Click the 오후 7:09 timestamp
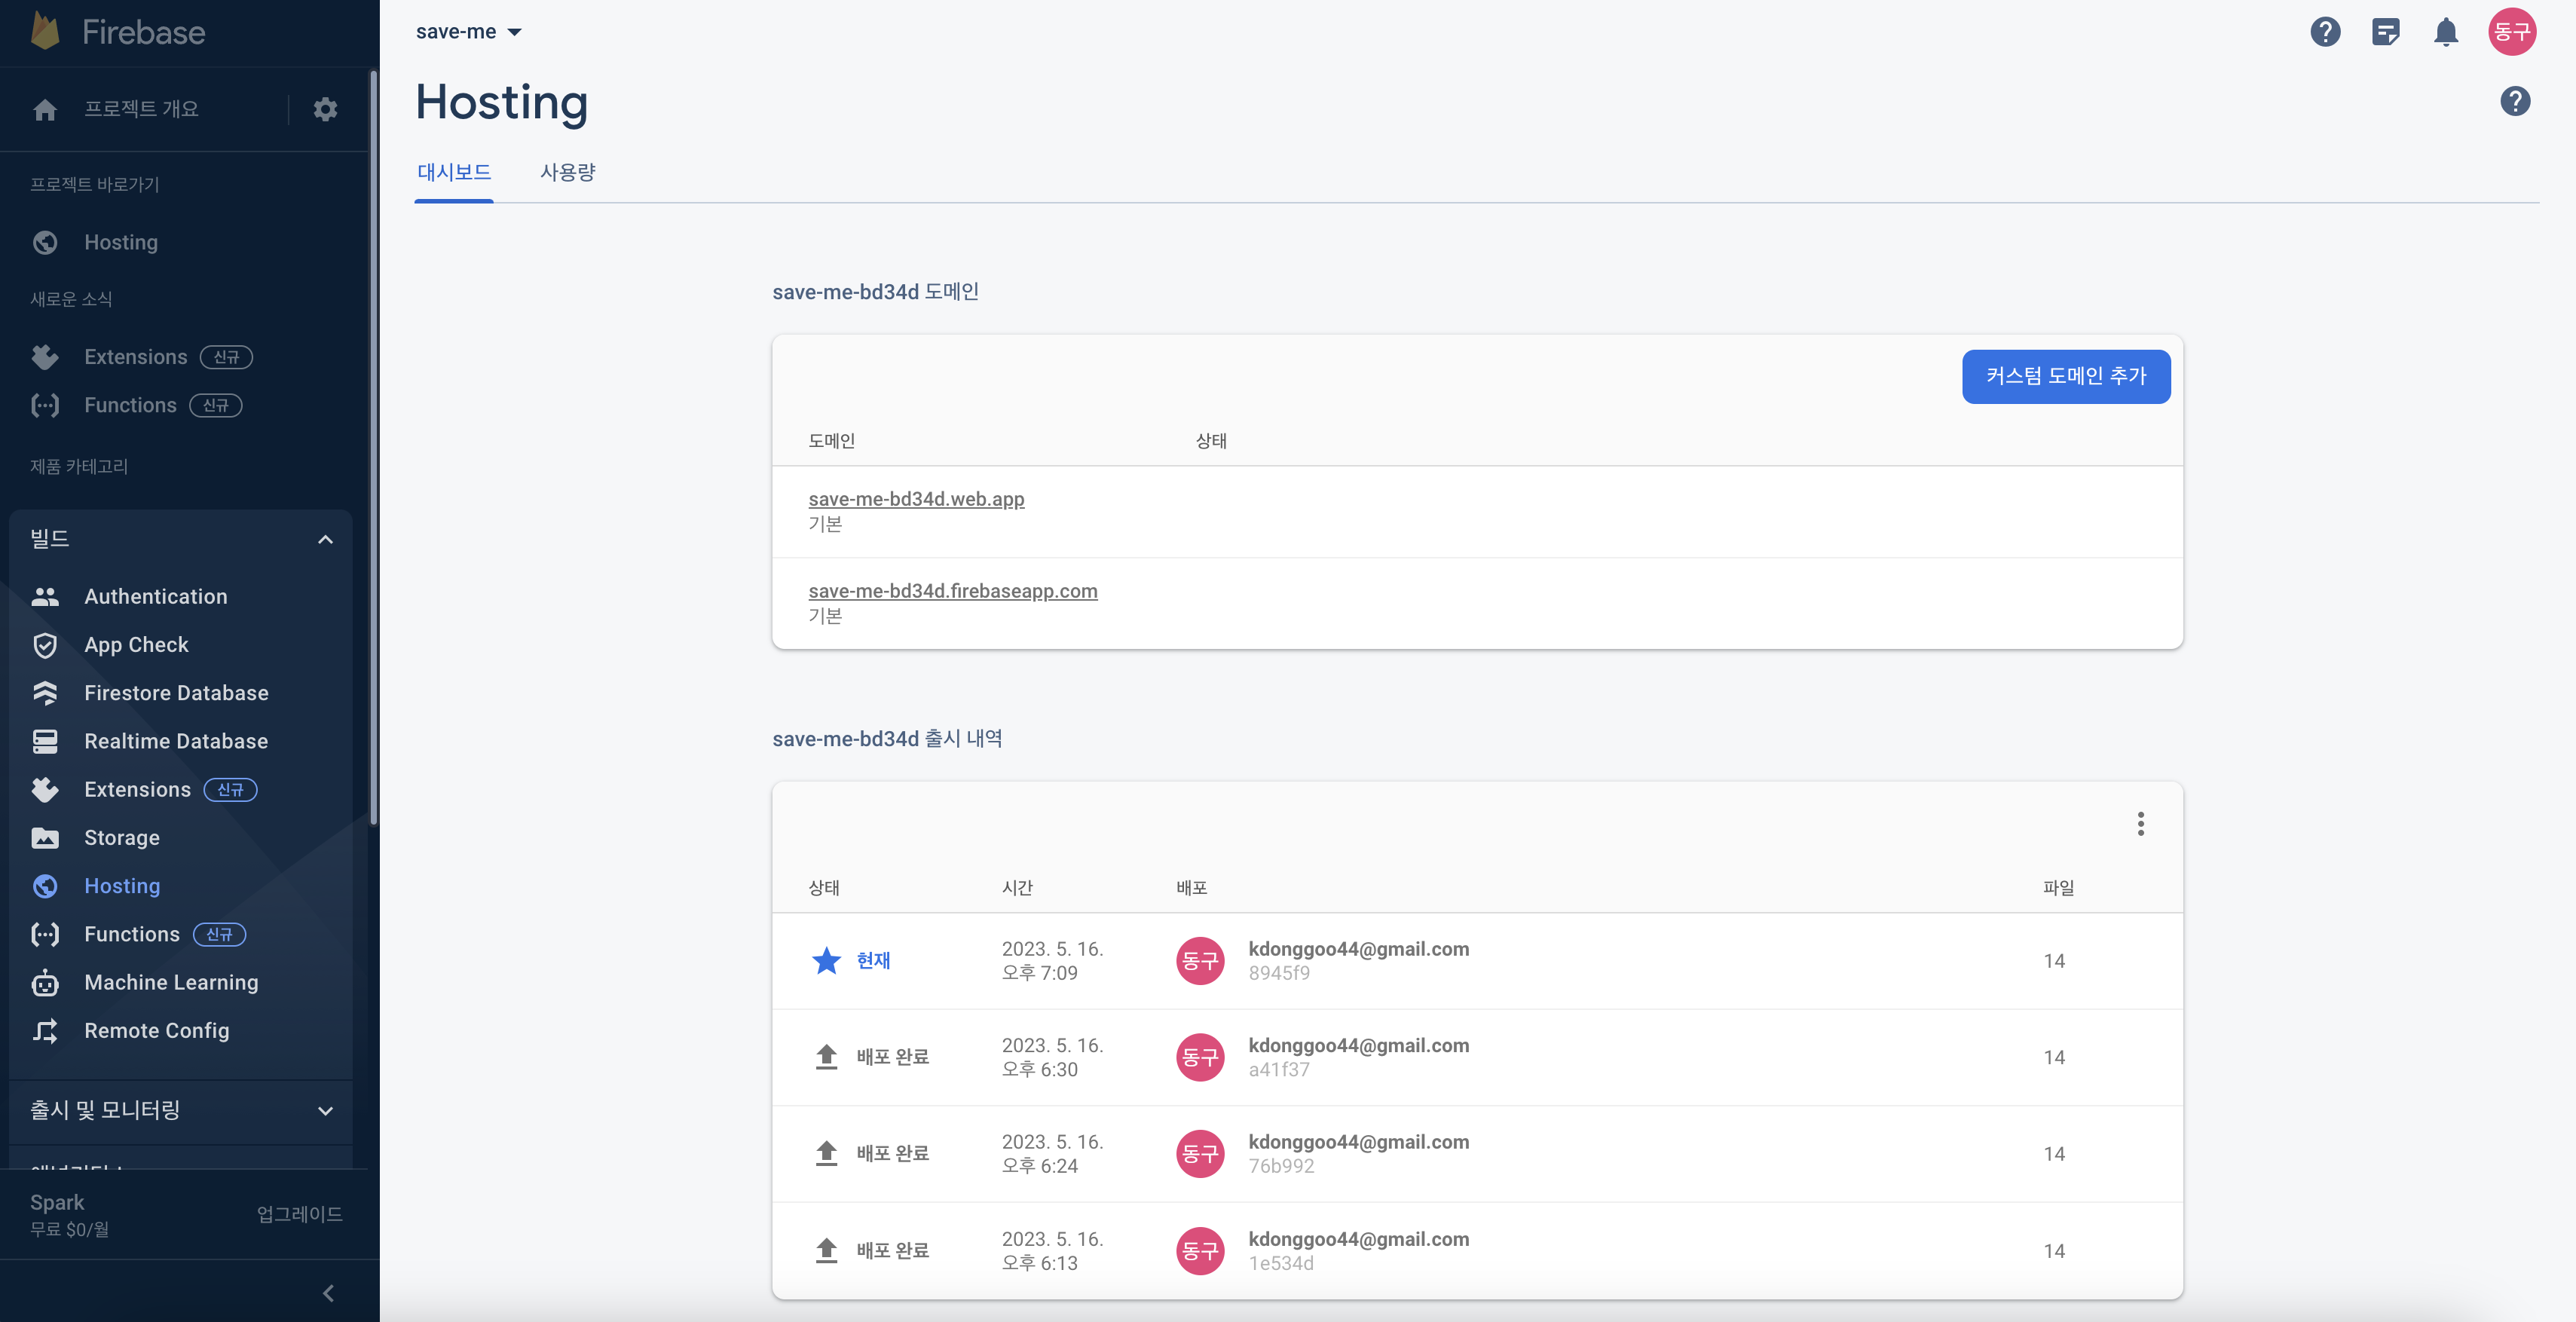Screen dimensions: 2576x1322 pyautogui.click(x=1040, y=974)
